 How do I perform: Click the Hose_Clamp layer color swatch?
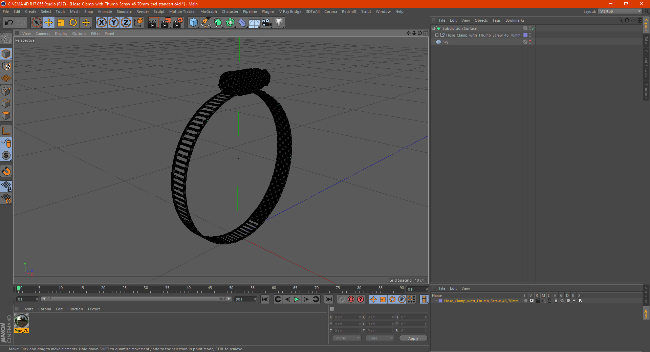440,301
